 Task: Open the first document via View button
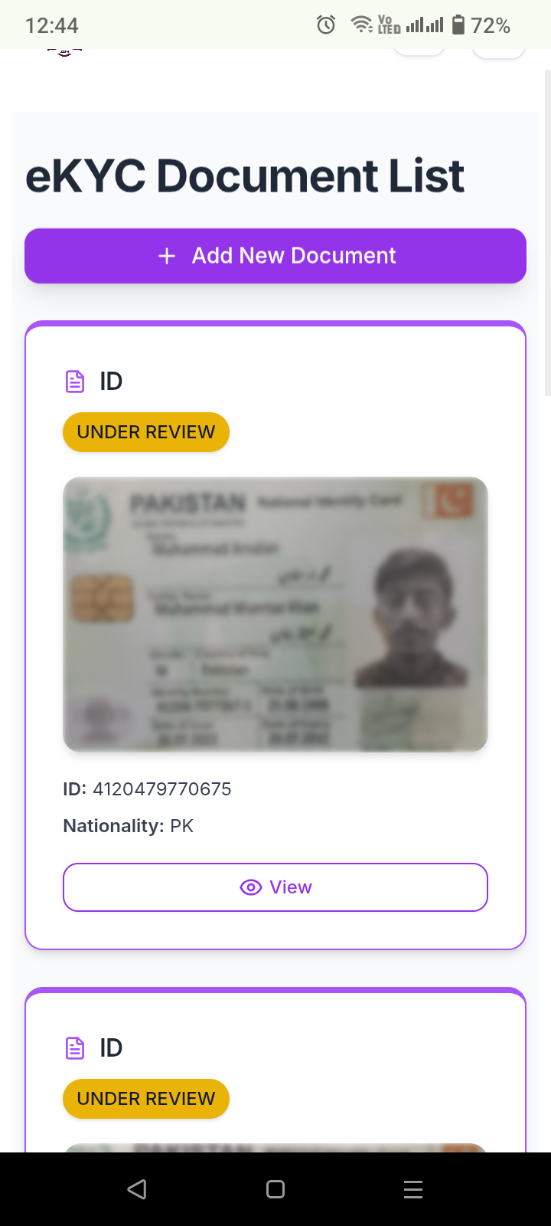click(275, 887)
